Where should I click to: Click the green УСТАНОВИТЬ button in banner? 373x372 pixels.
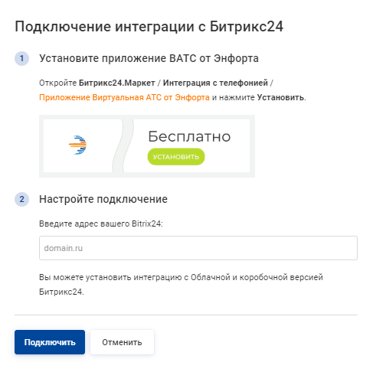[x=176, y=157]
